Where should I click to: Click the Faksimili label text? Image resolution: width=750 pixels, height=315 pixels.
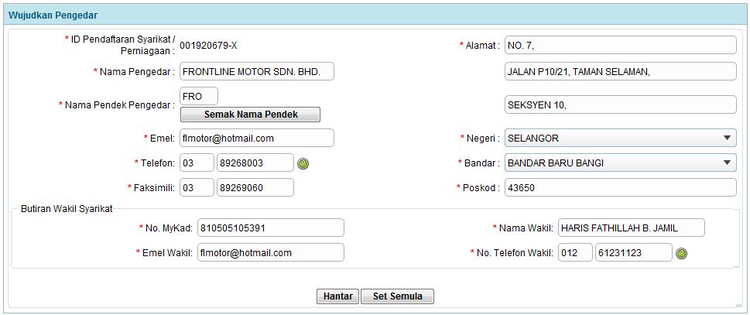tap(151, 188)
